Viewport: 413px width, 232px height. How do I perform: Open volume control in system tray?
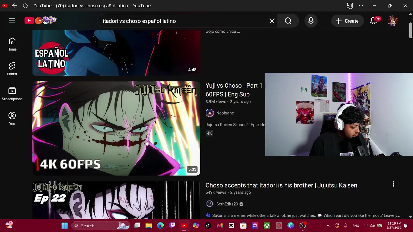(372, 226)
